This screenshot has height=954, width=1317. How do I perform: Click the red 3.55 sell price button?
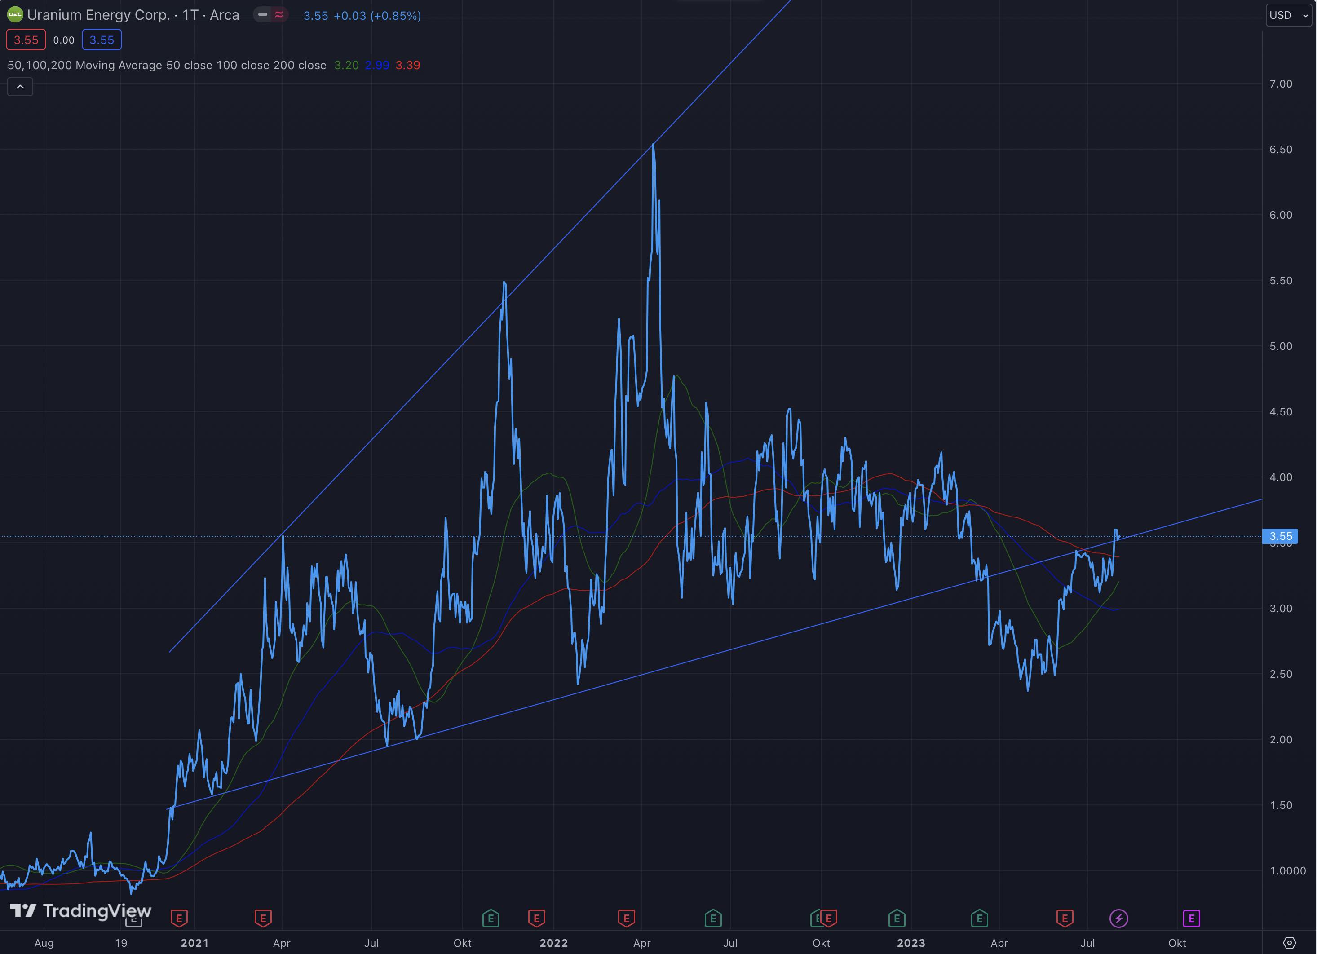[26, 40]
